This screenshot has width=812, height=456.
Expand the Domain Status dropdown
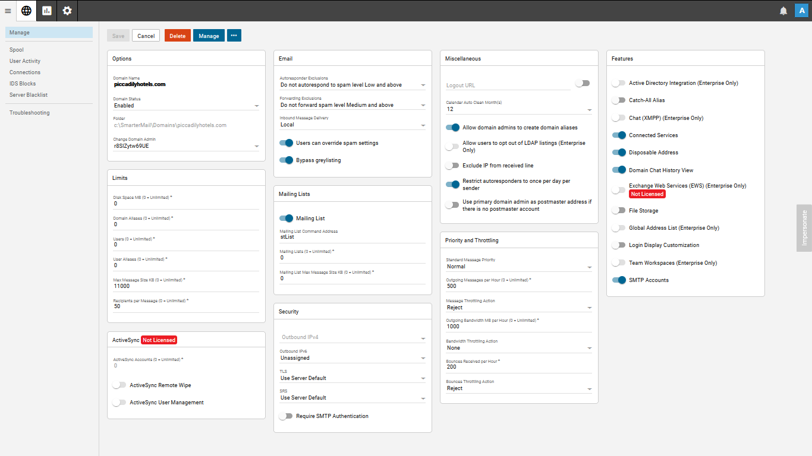(x=186, y=106)
